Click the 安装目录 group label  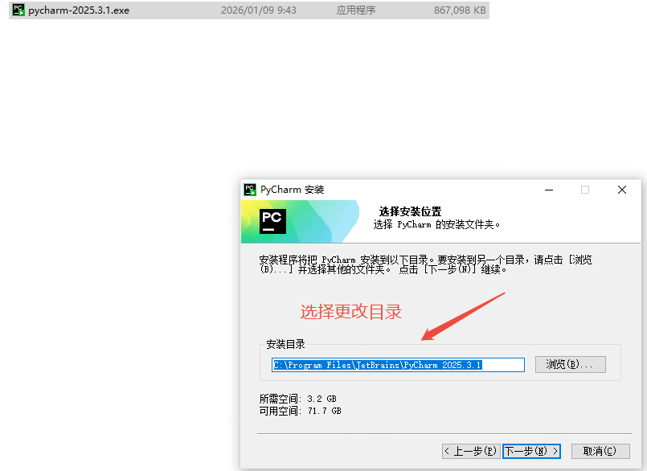click(x=285, y=344)
